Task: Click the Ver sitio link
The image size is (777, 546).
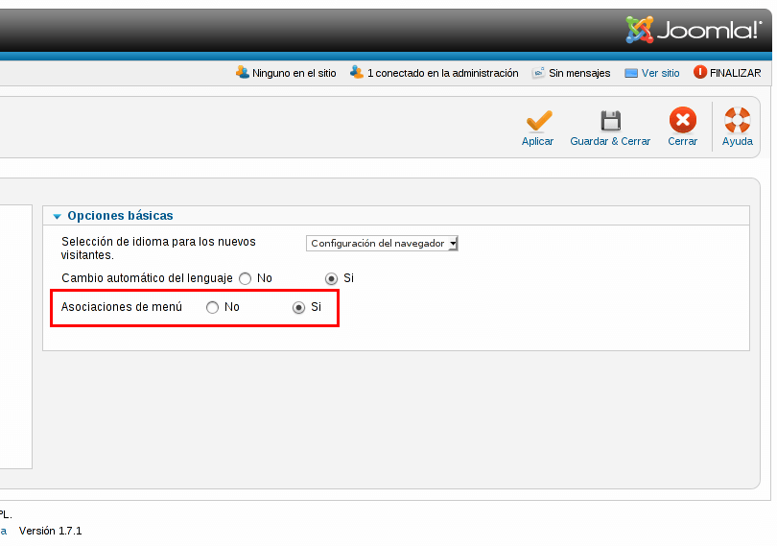Action: click(660, 73)
